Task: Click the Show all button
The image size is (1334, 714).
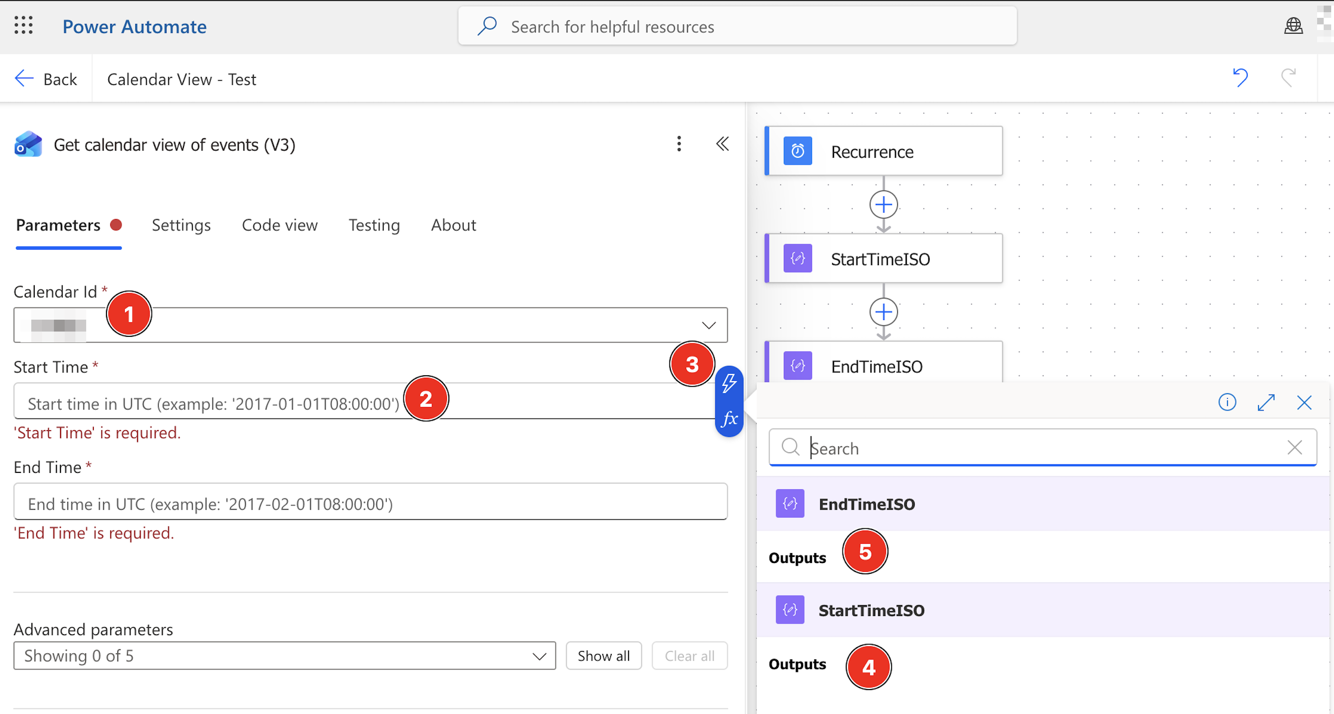Action: click(604, 656)
